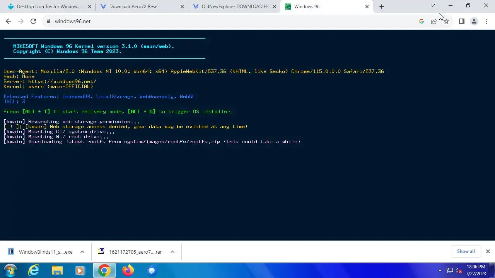This screenshot has width=495, height=278.
Task: Close the OldNewExplorer DOWNLOAD tab
Action: pos(274,7)
